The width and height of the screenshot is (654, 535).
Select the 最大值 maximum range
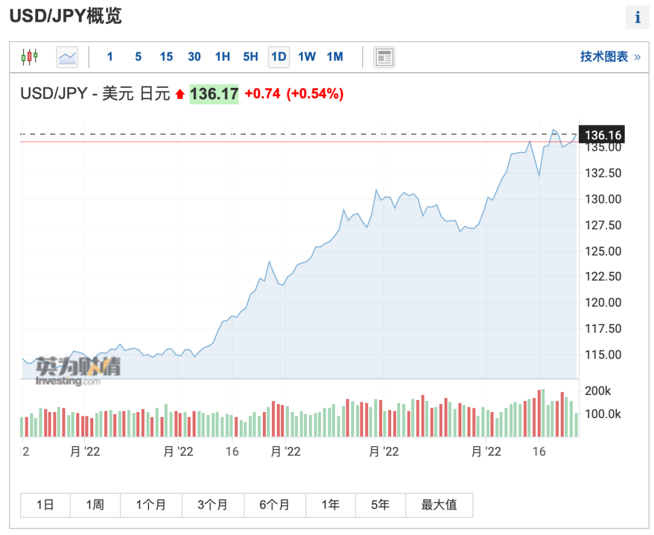(x=439, y=505)
